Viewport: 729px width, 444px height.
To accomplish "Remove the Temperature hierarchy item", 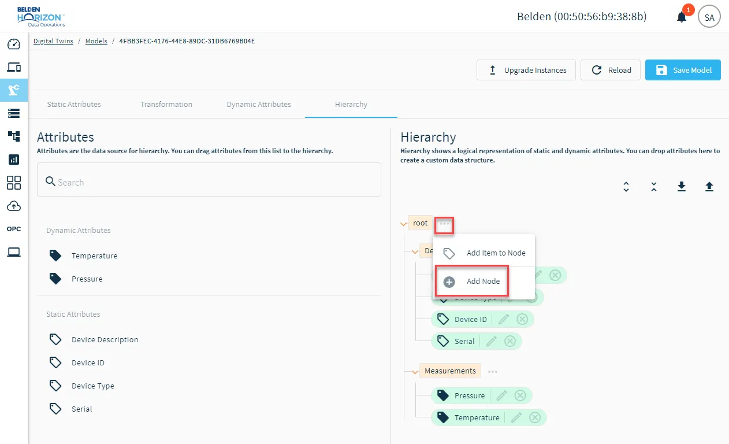I will (x=535, y=417).
